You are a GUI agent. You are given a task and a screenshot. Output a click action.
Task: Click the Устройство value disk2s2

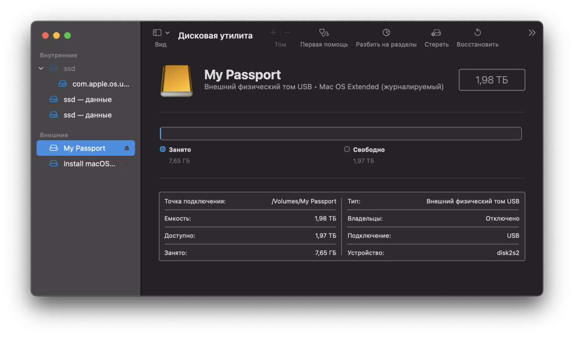click(508, 253)
